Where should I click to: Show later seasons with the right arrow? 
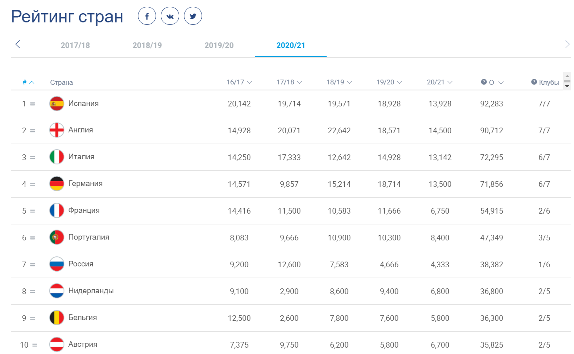click(x=567, y=44)
